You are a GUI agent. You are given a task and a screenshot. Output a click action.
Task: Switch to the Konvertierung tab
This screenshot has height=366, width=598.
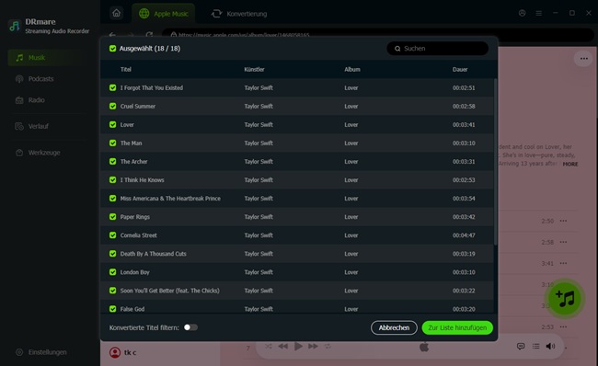239,14
